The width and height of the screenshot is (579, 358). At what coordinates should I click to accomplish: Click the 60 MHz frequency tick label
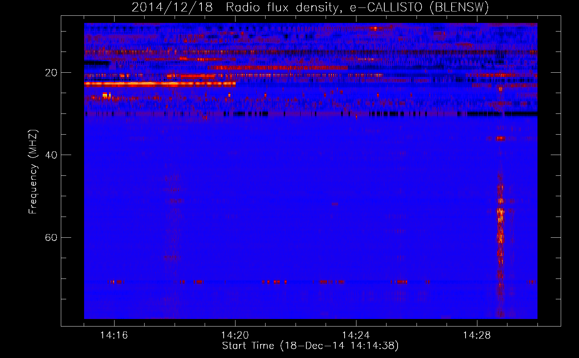tap(51, 237)
